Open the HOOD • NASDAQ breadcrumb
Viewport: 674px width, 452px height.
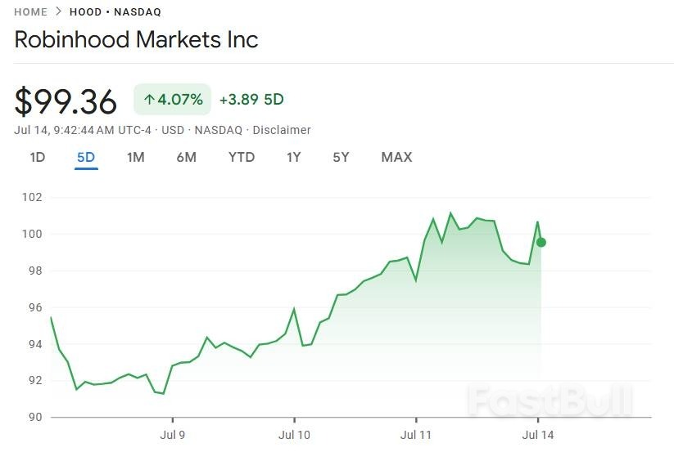[115, 12]
